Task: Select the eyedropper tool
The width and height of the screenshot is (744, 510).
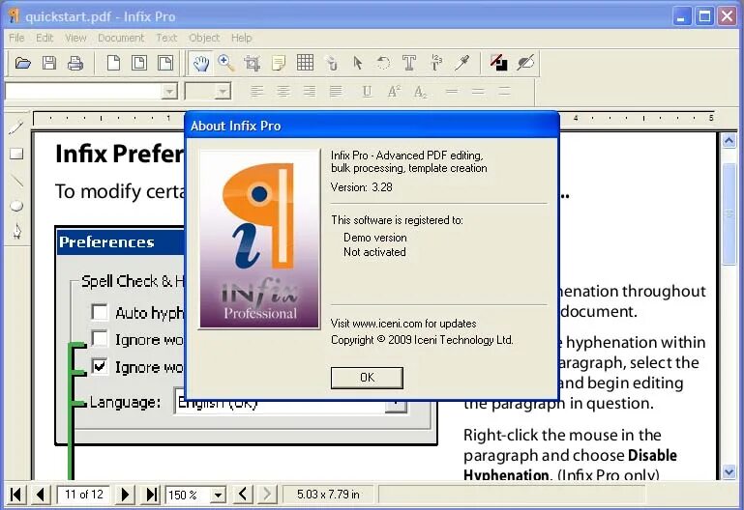Action: pyautogui.click(x=461, y=63)
